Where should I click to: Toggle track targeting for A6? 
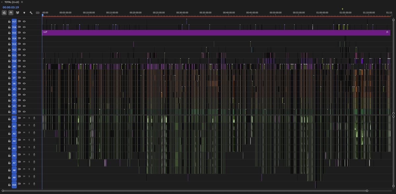[14, 155]
